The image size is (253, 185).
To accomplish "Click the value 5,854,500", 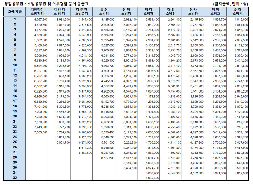I will point(41,66).
